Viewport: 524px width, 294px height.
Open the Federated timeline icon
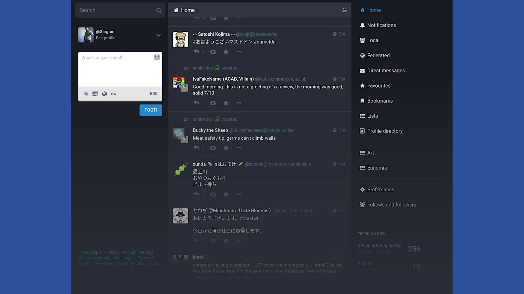pyautogui.click(x=362, y=55)
